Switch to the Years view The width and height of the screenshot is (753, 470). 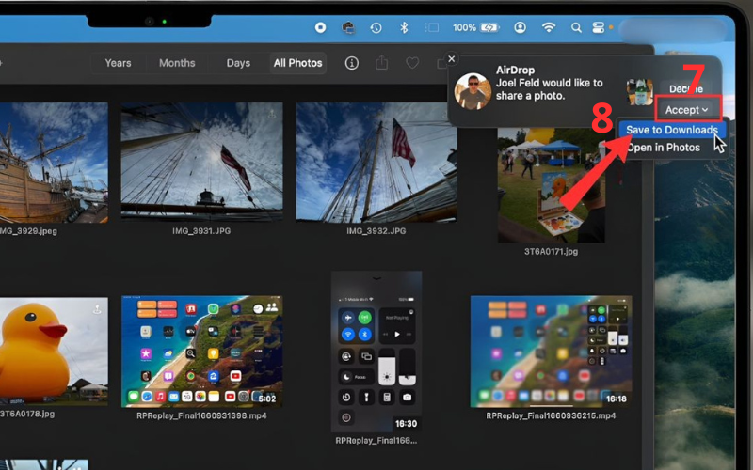(x=118, y=63)
